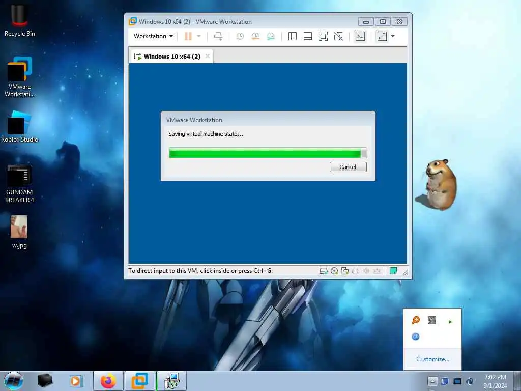Viewport: 521px width, 391px height.
Task: Close the Windows 10 x64 (2) tab
Action: click(208, 56)
